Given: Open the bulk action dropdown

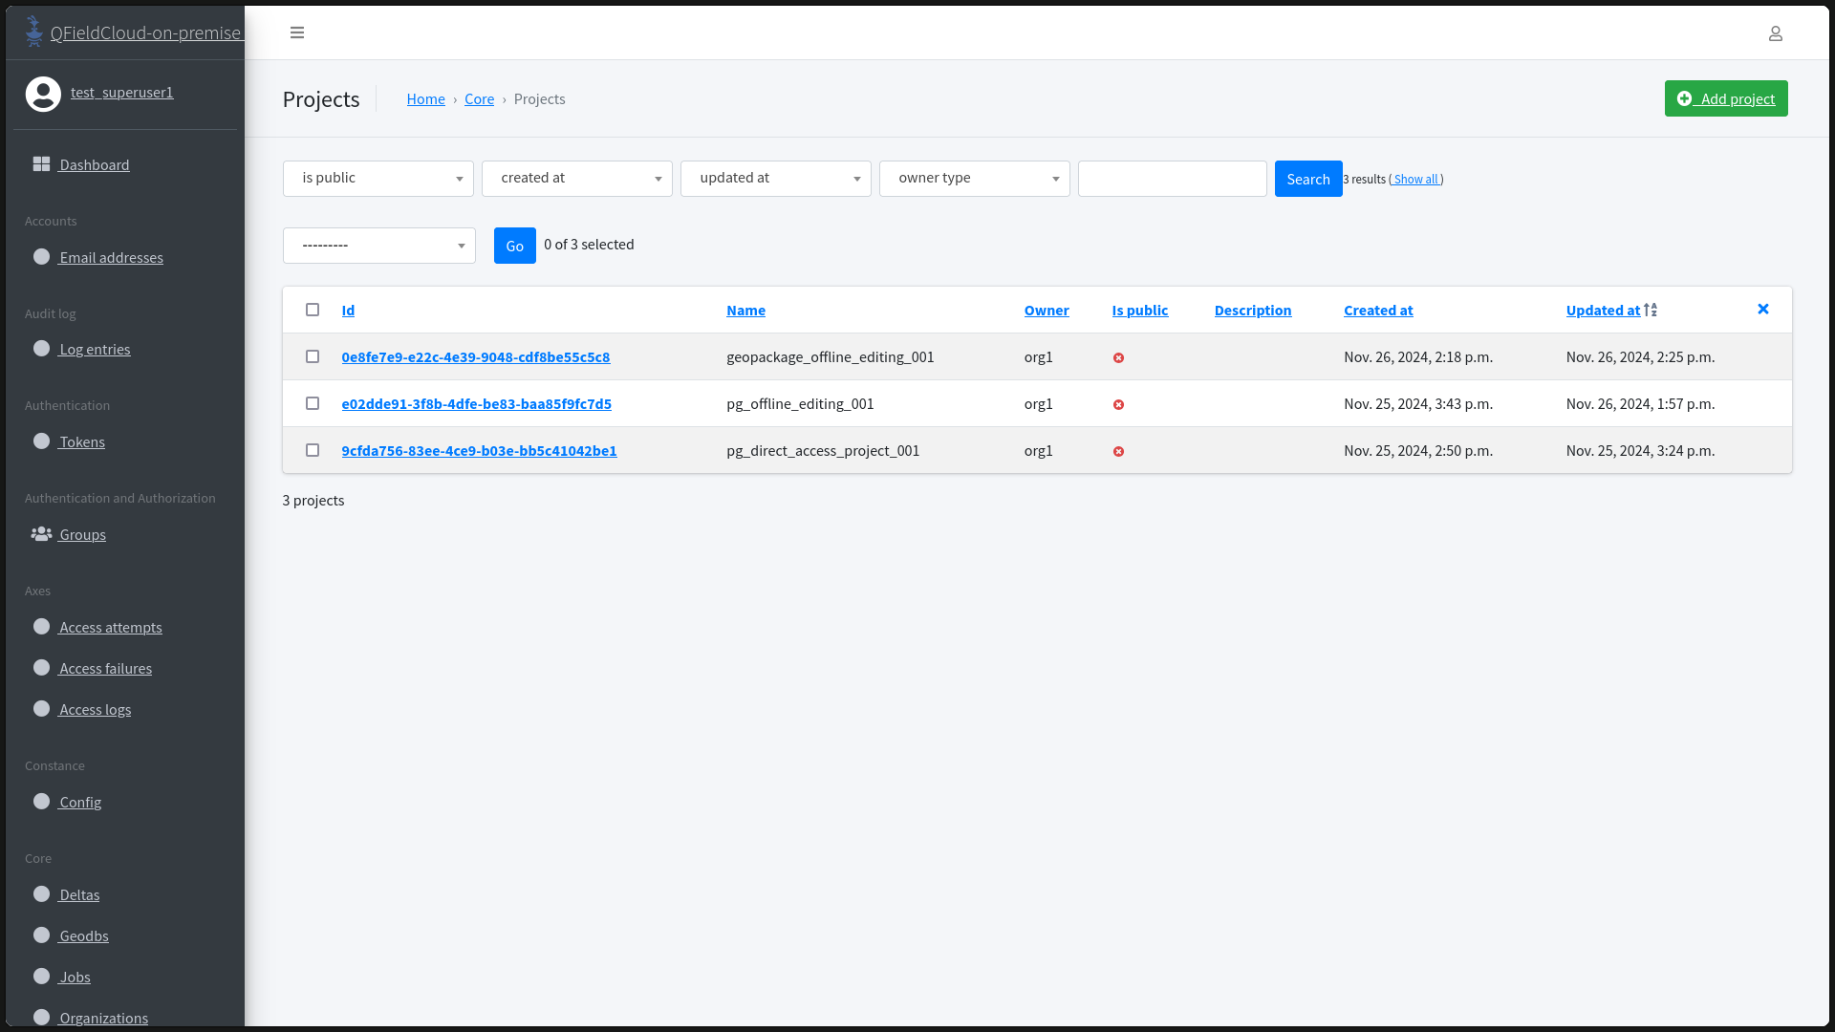Looking at the screenshot, I should point(379,246).
